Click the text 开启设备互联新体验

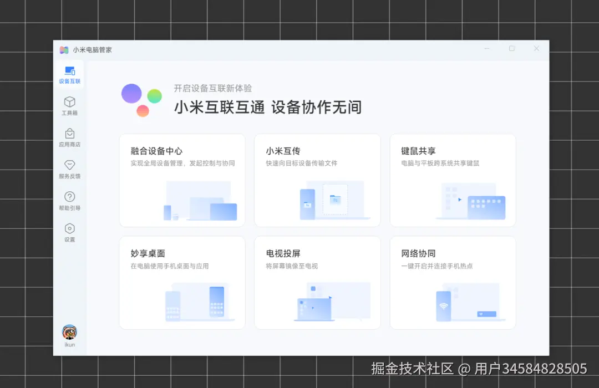tap(213, 88)
